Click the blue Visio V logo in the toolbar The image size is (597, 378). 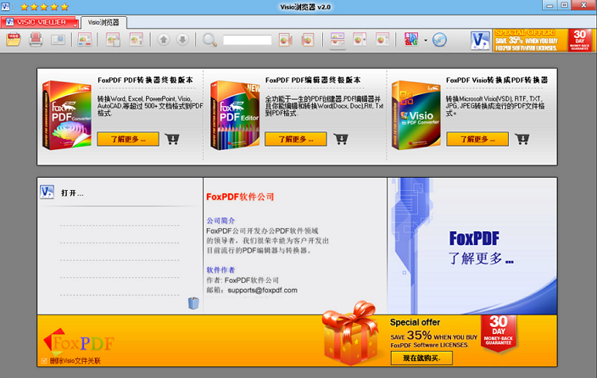pos(480,41)
